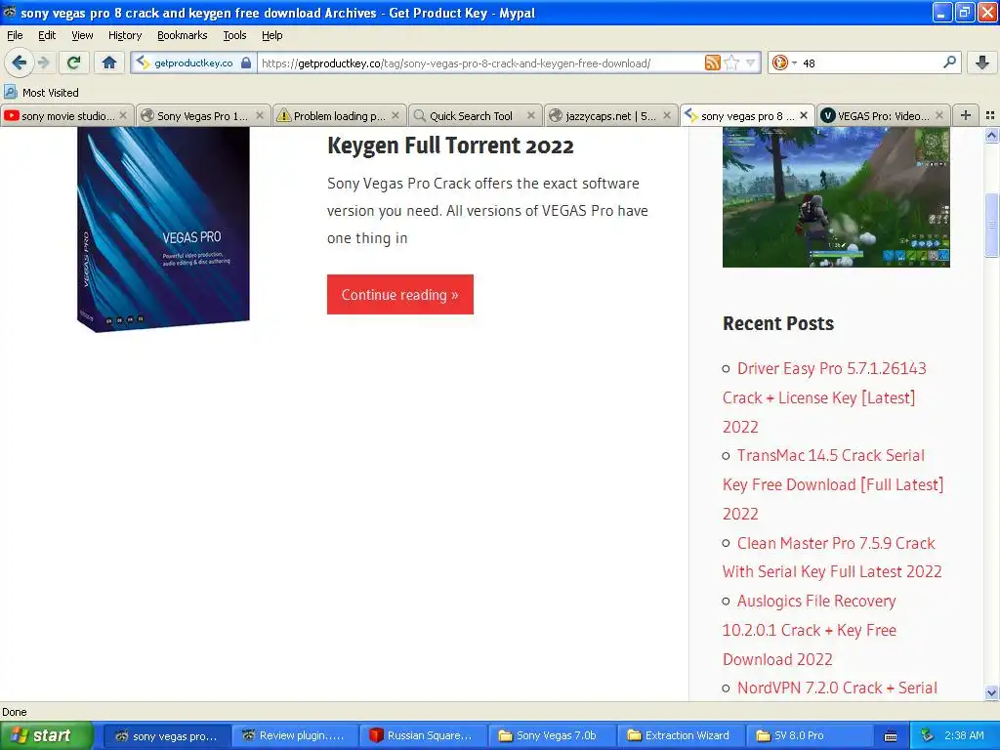
Task: Click the getproductkey.co site identity button
Action: 193,62
